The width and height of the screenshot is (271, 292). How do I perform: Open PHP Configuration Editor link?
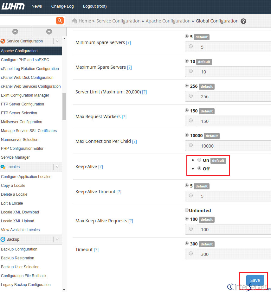point(22,149)
